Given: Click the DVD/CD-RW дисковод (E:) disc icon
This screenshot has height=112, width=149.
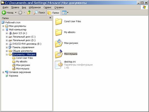Looking at the screenshot, I should point(10,44).
